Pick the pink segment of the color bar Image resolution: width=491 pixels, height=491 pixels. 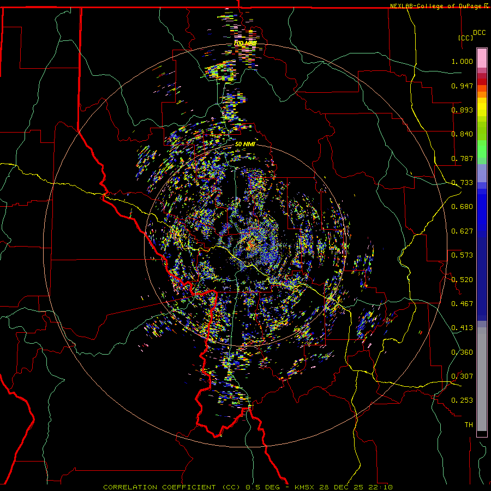[x=482, y=58]
